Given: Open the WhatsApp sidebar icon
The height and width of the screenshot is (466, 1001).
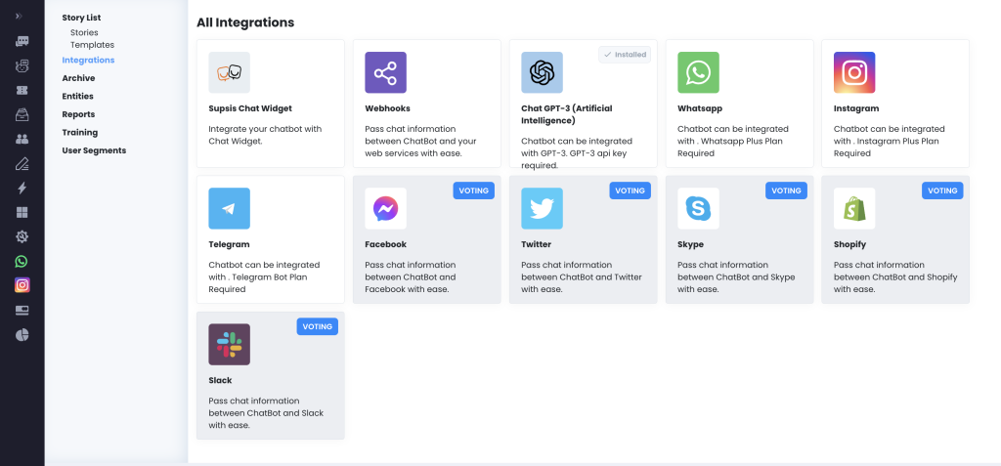Looking at the screenshot, I should 22,261.
